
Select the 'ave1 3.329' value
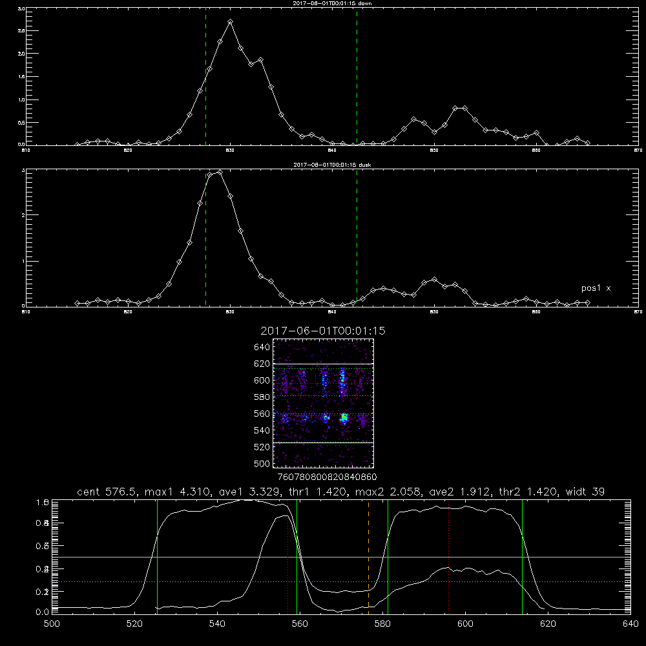tap(249, 492)
